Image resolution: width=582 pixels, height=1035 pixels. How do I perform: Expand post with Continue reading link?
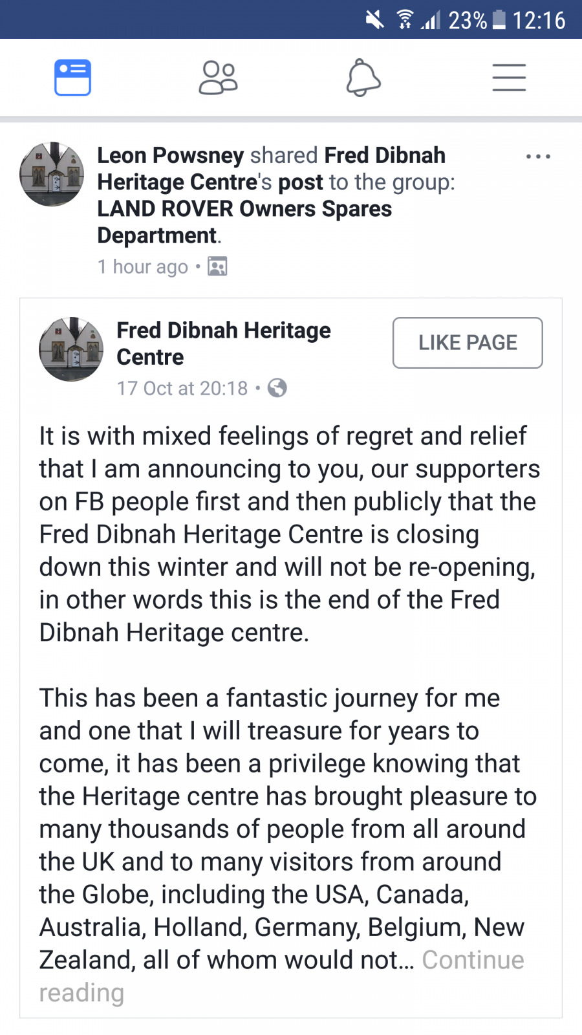pyautogui.click(x=281, y=976)
